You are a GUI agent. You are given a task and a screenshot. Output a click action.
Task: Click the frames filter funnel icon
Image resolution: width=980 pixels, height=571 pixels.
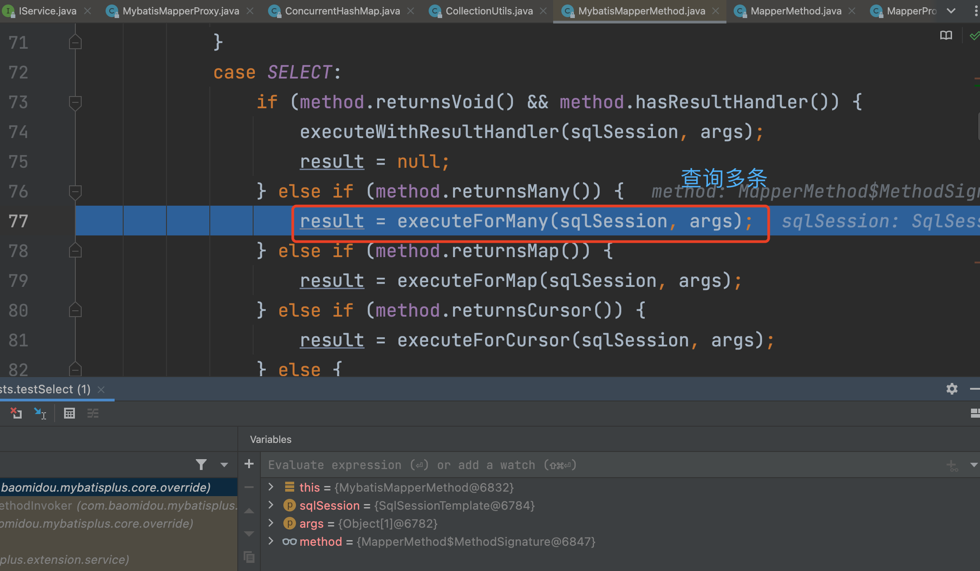click(201, 465)
